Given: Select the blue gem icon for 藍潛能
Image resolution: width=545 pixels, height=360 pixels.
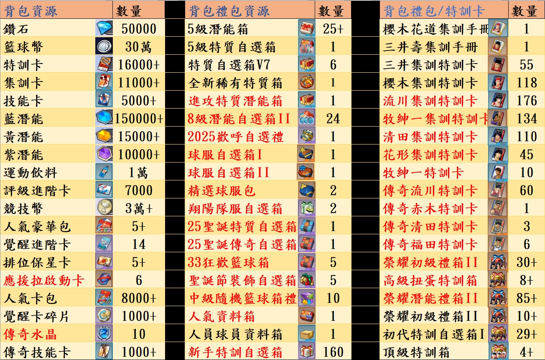Looking at the screenshot, I should [x=103, y=118].
